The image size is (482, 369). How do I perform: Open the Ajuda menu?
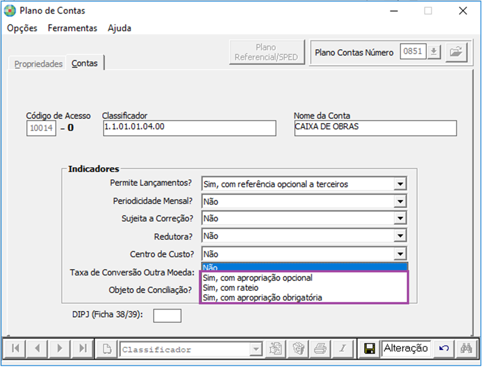(x=119, y=28)
